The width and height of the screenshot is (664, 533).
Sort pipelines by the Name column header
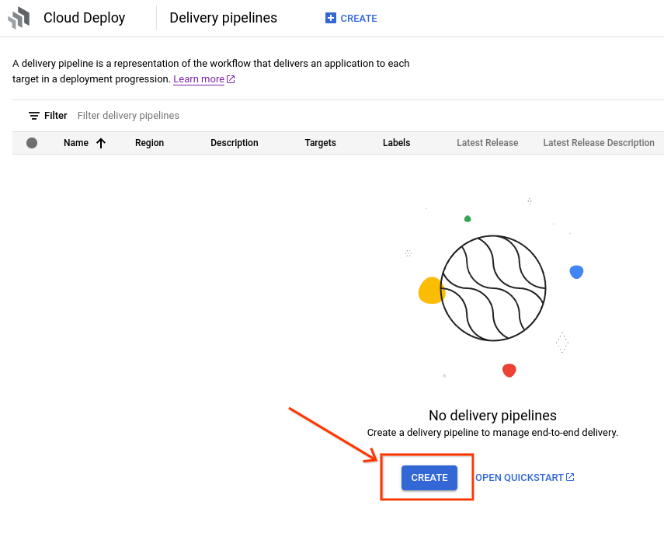click(76, 143)
